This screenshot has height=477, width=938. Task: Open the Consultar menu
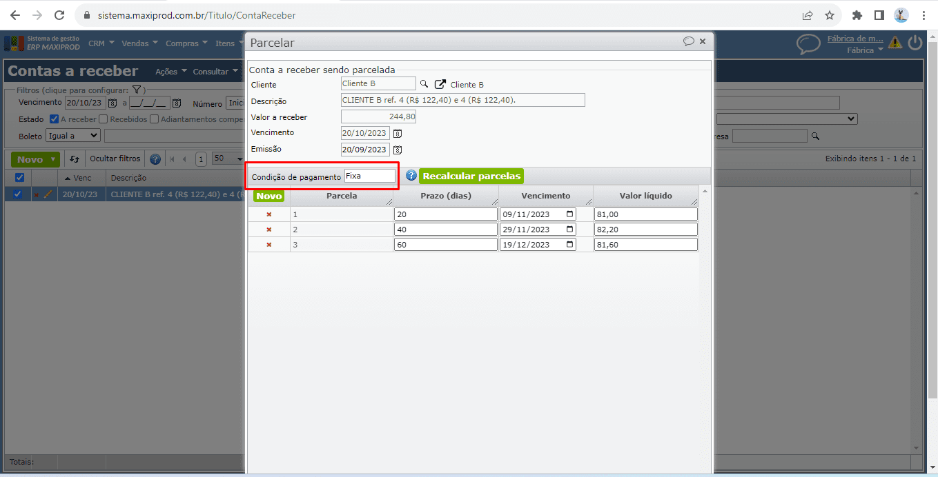coord(215,72)
